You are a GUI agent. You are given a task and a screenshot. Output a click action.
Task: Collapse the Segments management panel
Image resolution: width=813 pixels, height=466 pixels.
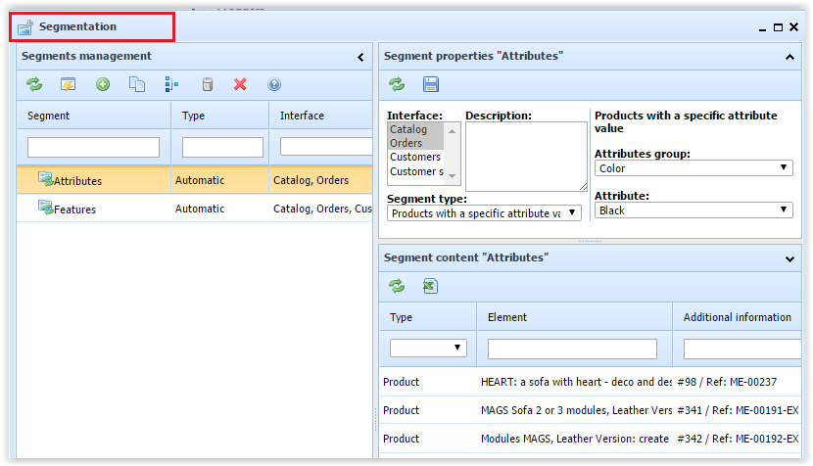point(360,57)
